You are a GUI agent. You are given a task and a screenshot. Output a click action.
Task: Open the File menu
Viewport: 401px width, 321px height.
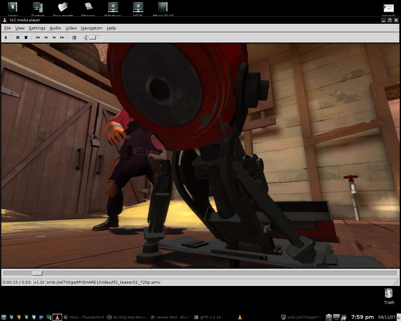(8, 28)
